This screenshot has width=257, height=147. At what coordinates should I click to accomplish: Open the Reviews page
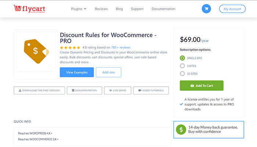click(101, 9)
